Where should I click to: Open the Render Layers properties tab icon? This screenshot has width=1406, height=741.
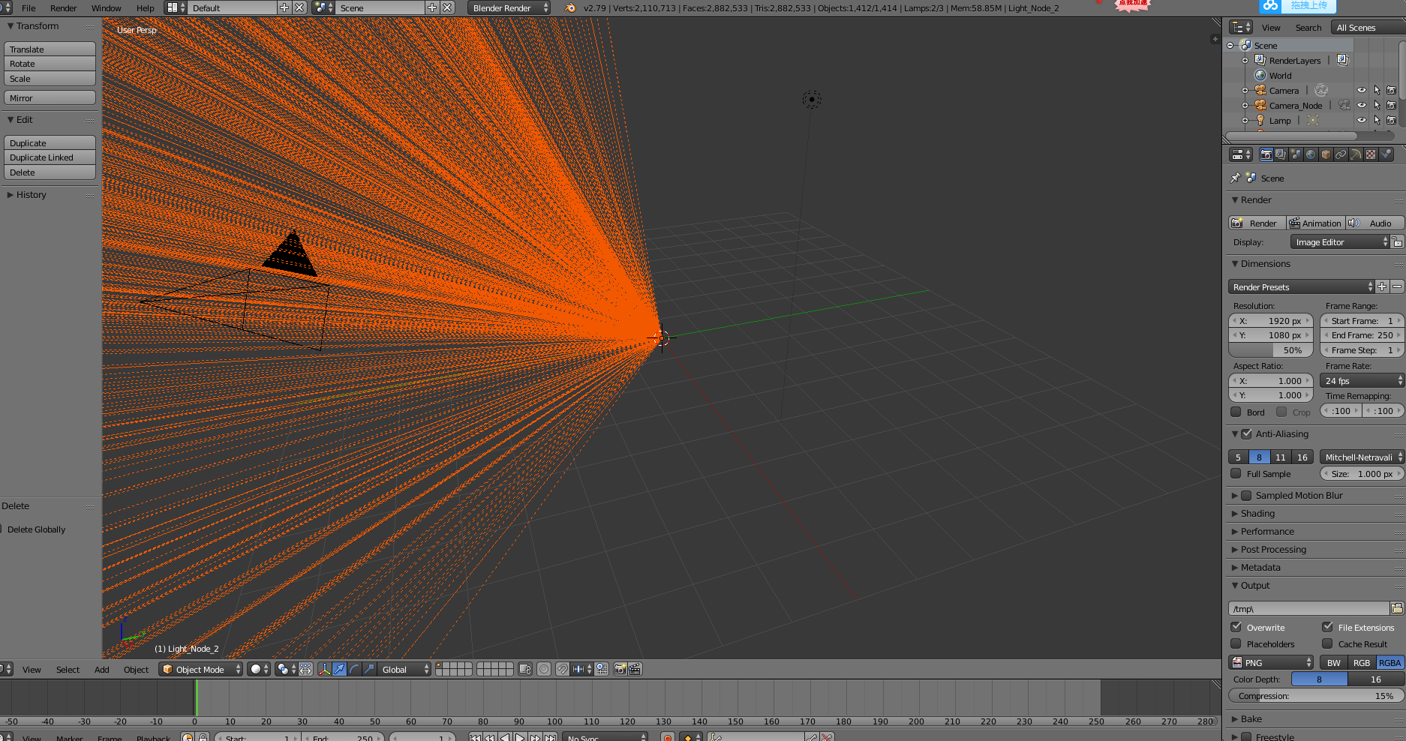click(x=1281, y=154)
